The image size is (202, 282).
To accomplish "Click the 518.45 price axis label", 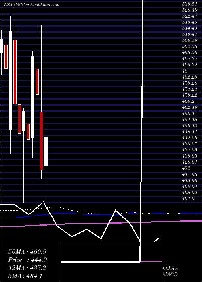I will point(189,23).
